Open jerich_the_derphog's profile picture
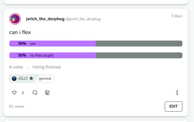 click(15, 19)
